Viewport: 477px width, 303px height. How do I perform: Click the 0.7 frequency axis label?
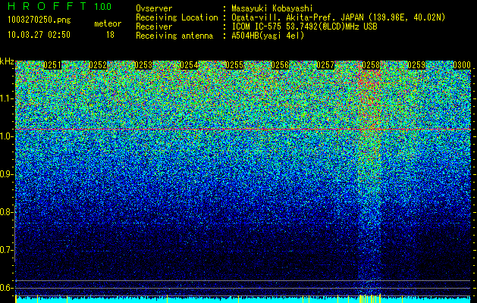[6, 250]
